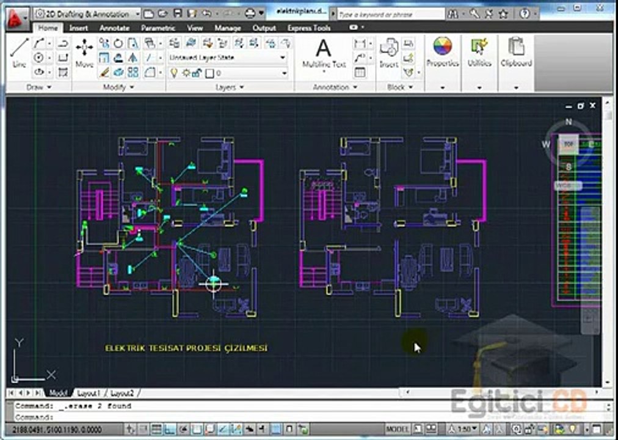This screenshot has width=618, height=440.
Task: Toggle Snap Mode in status bar
Action: (143, 429)
